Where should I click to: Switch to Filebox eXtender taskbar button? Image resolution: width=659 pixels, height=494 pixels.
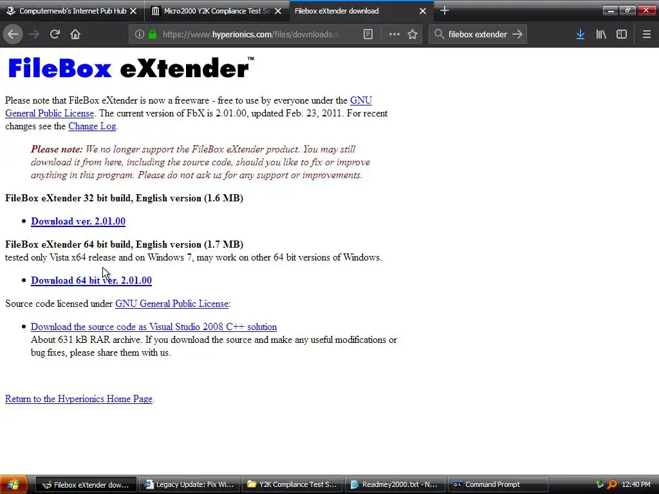click(x=86, y=484)
